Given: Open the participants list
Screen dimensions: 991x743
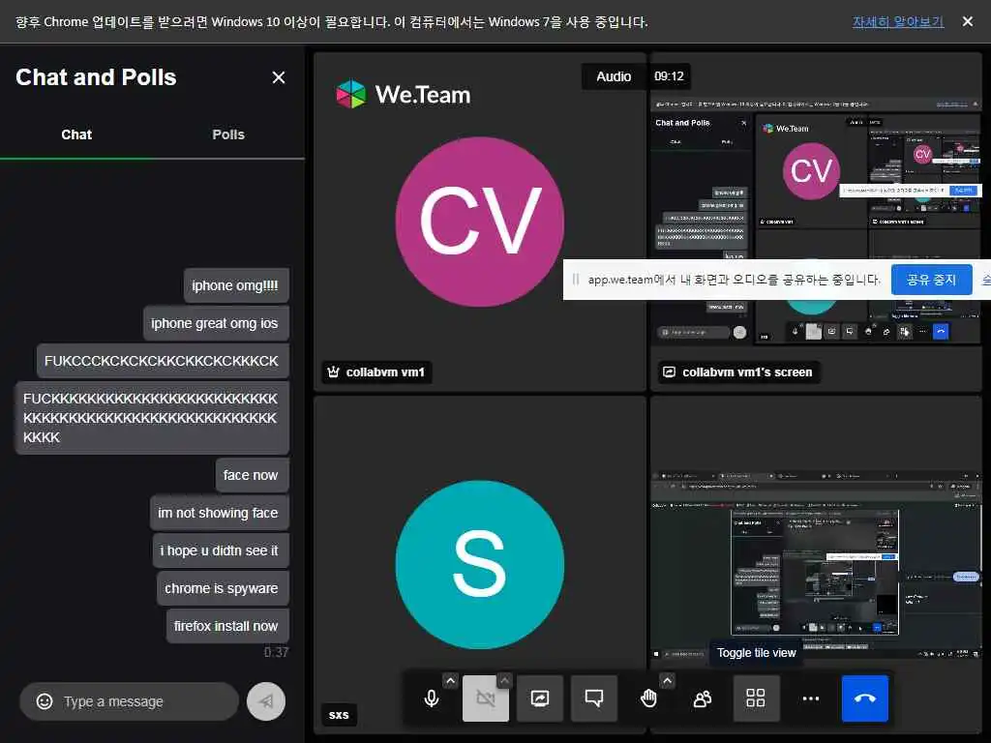Looking at the screenshot, I should 703,698.
